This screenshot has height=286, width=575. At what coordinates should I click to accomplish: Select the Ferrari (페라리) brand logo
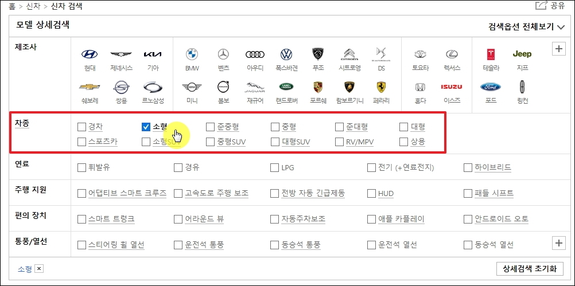pos(381,87)
